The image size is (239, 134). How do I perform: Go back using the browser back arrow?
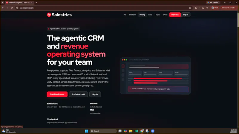point(3,8)
